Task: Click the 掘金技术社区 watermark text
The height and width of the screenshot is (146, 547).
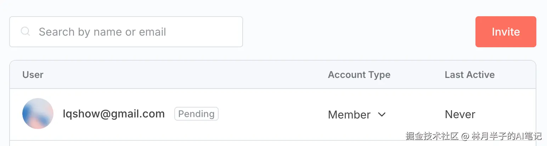Action: [x=432, y=136]
